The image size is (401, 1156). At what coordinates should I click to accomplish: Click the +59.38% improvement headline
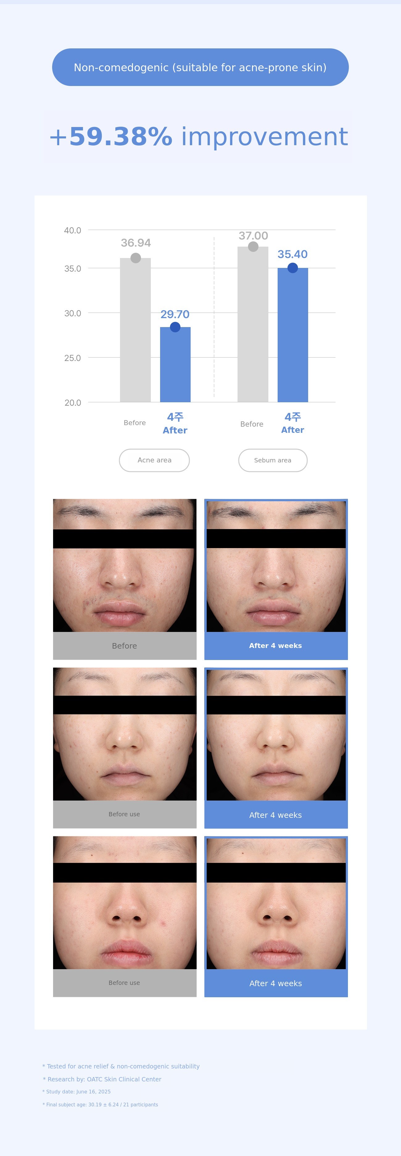point(198,137)
